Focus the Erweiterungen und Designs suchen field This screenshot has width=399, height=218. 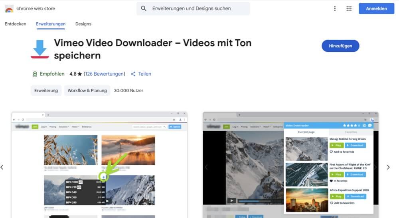193,8
